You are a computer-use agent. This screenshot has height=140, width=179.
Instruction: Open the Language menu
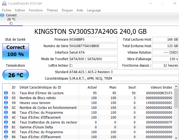94,10
